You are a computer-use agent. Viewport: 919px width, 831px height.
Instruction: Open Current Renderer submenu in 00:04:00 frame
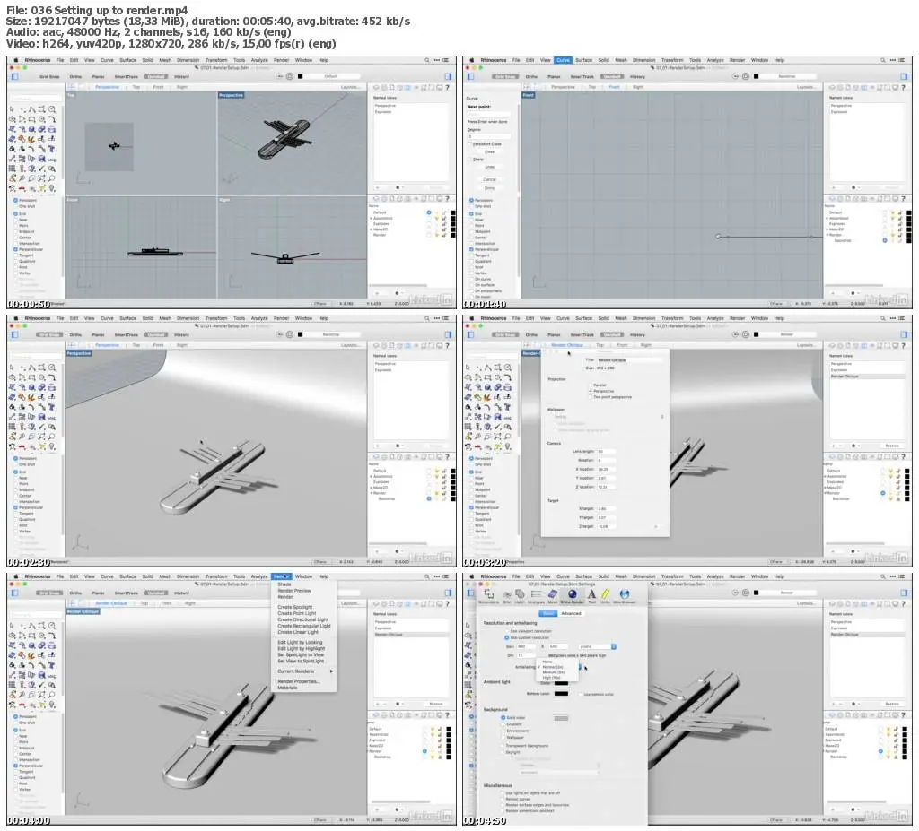[304, 671]
